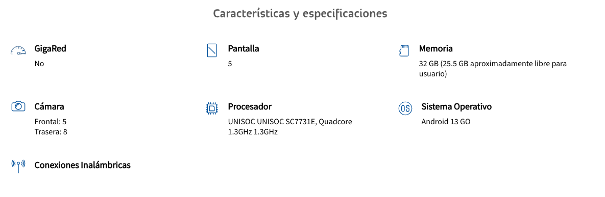Screen dimensions: 605x197
Task: Click the Android 13 GO text
Action: click(x=446, y=122)
